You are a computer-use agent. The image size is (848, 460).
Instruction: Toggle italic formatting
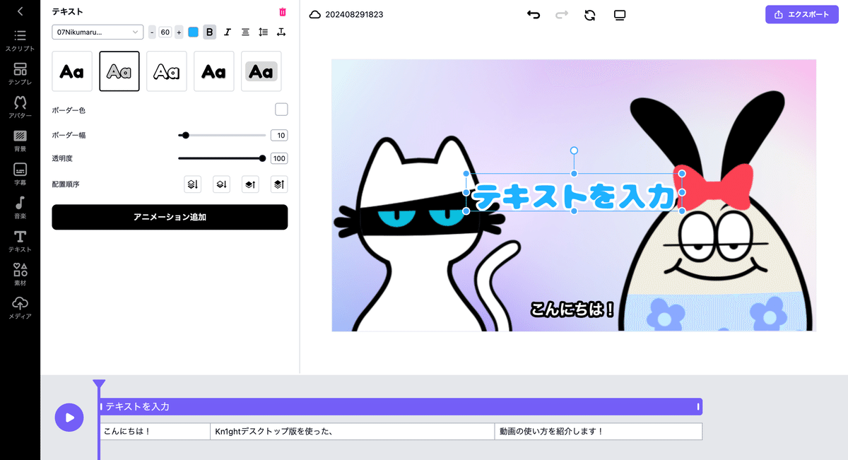pos(228,32)
